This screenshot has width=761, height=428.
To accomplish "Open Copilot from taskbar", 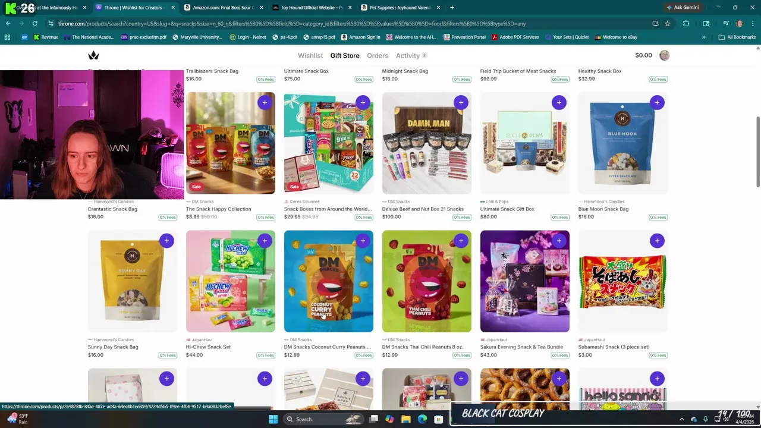I will pyautogui.click(x=389, y=419).
